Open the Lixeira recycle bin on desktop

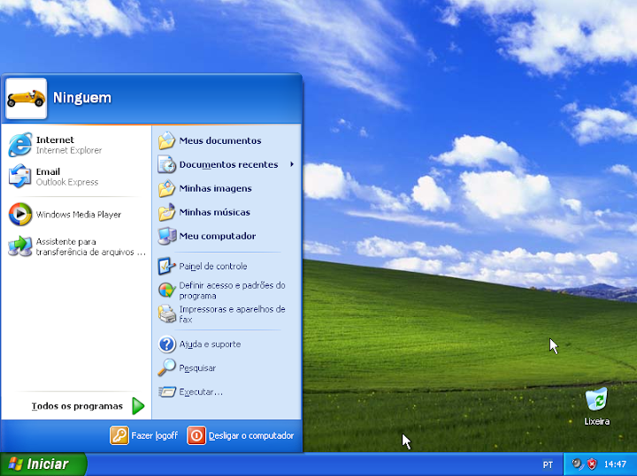pos(596,399)
